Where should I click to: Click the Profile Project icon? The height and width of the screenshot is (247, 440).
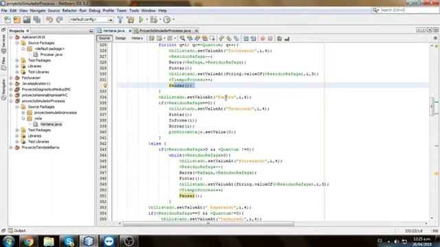(167, 20)
